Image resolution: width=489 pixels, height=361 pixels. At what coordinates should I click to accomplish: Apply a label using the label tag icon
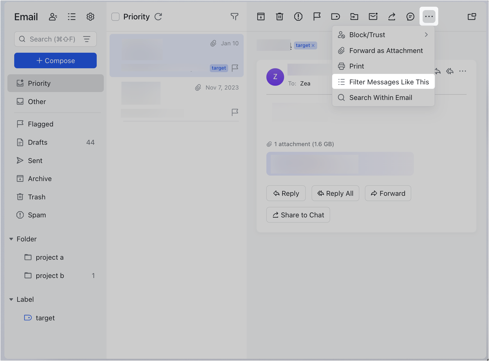335,16
